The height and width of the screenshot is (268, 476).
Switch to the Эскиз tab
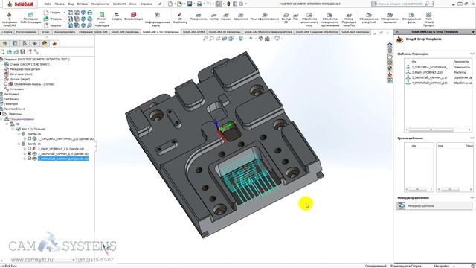pos(45,32)
